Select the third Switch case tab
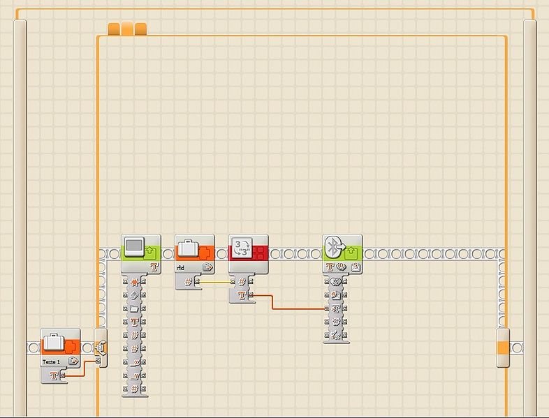This screenshot has width=549, height=418. click(x=140, y=29)
